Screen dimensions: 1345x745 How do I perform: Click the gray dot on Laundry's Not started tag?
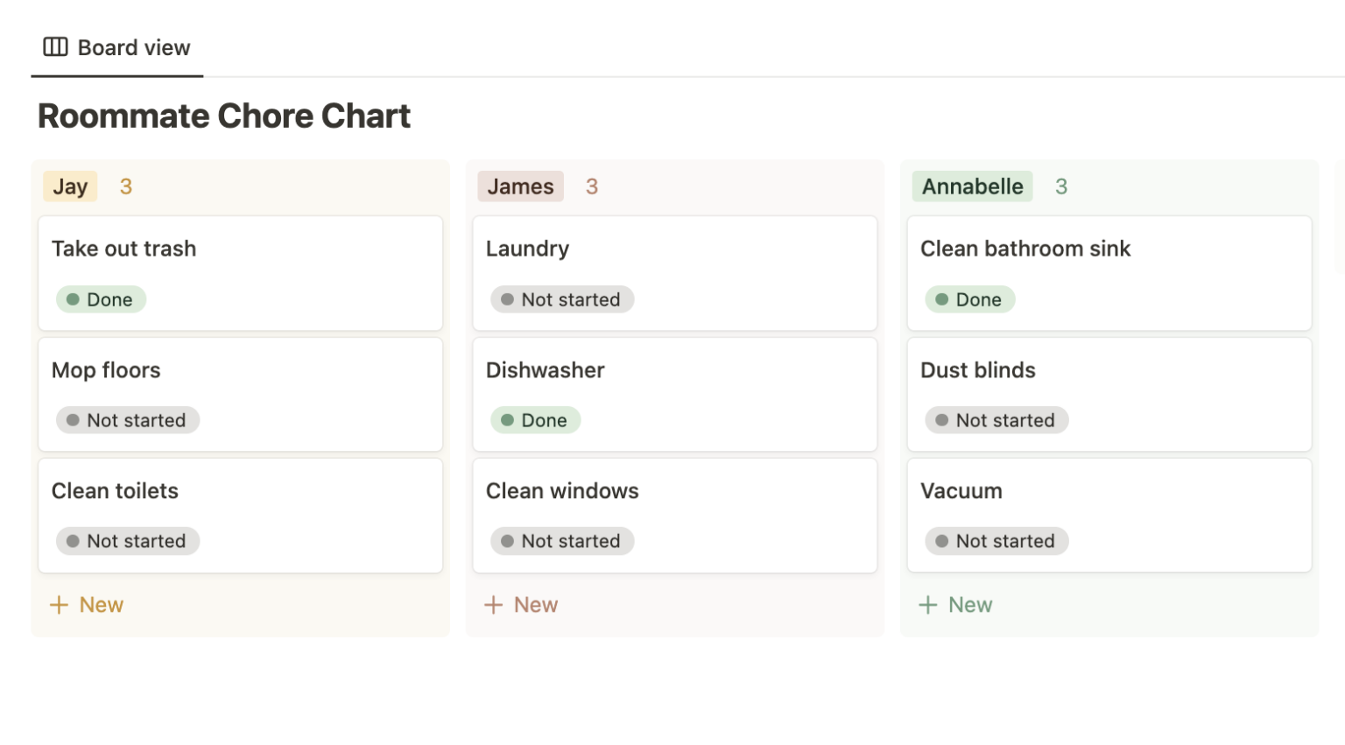pos(507,299)
